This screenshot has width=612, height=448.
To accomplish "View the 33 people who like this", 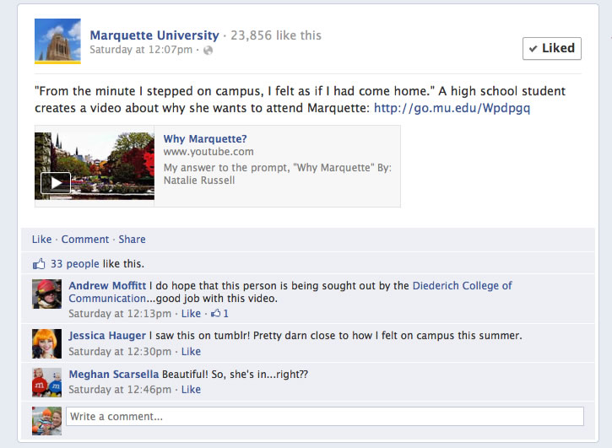I will click(74, 264).
